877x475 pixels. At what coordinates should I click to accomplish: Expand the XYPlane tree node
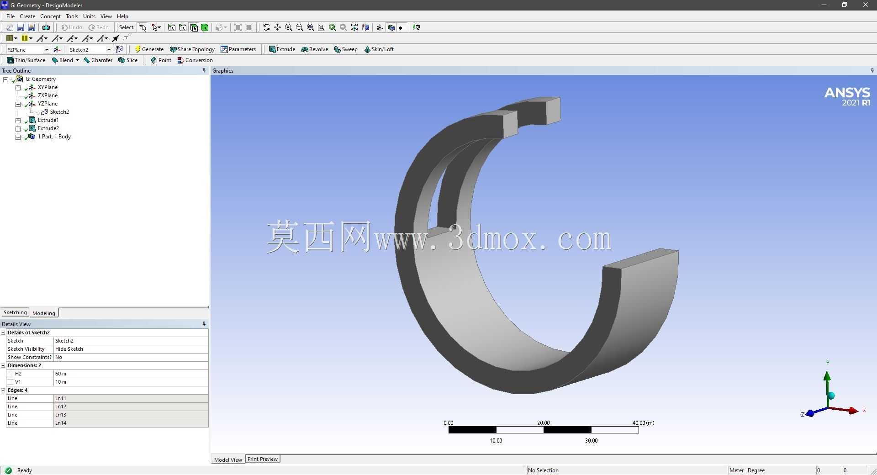point(18,87)
